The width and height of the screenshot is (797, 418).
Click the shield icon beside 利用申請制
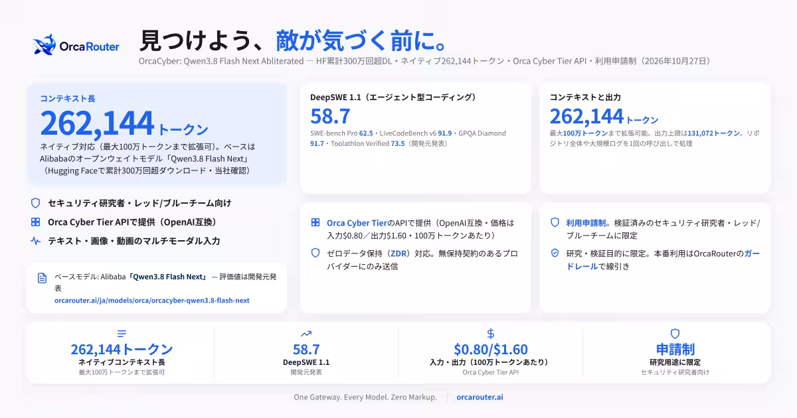(555, 223)
